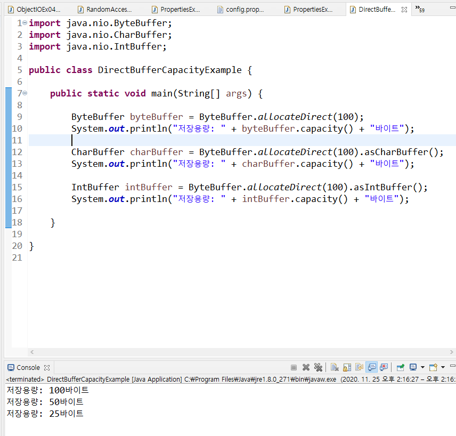The image size is (456, 436).
Task: Click the class name DirectBufferCapacityExample
Action: point(169,70)
